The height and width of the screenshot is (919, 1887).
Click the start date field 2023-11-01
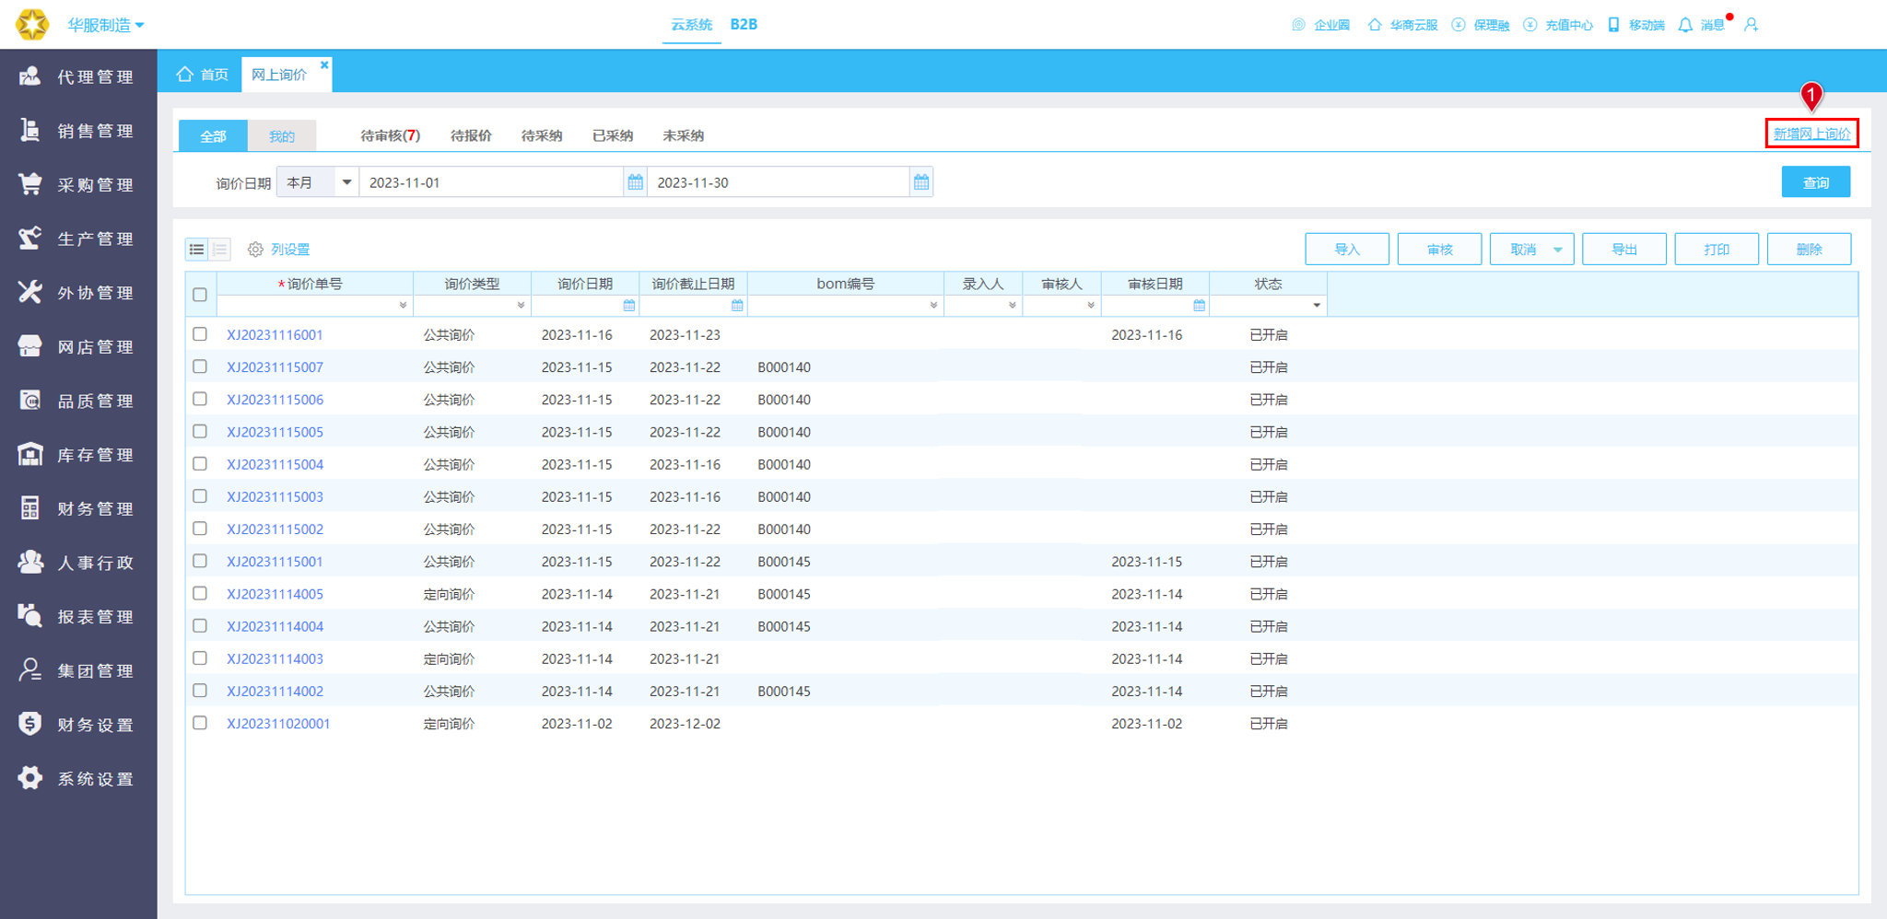[491, 182]
